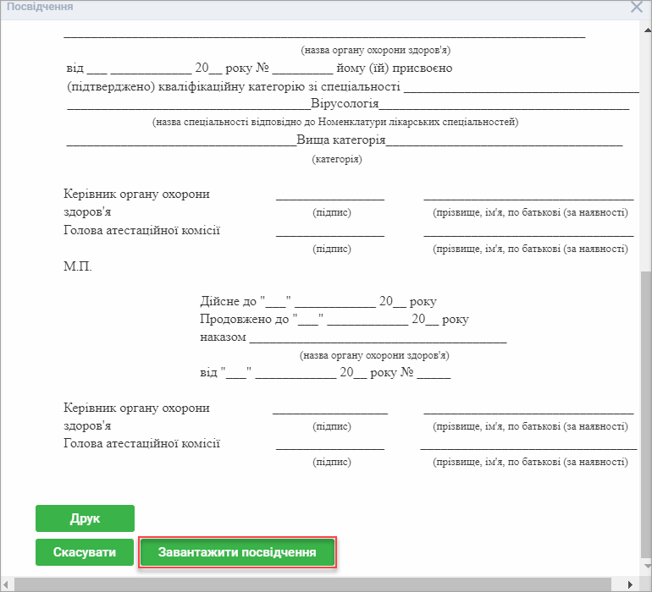This screenshot has width=652, height=592.
Task: Click the horizontal scrollbar thumb
Action: pyautogui.click(x=312, y=584)
